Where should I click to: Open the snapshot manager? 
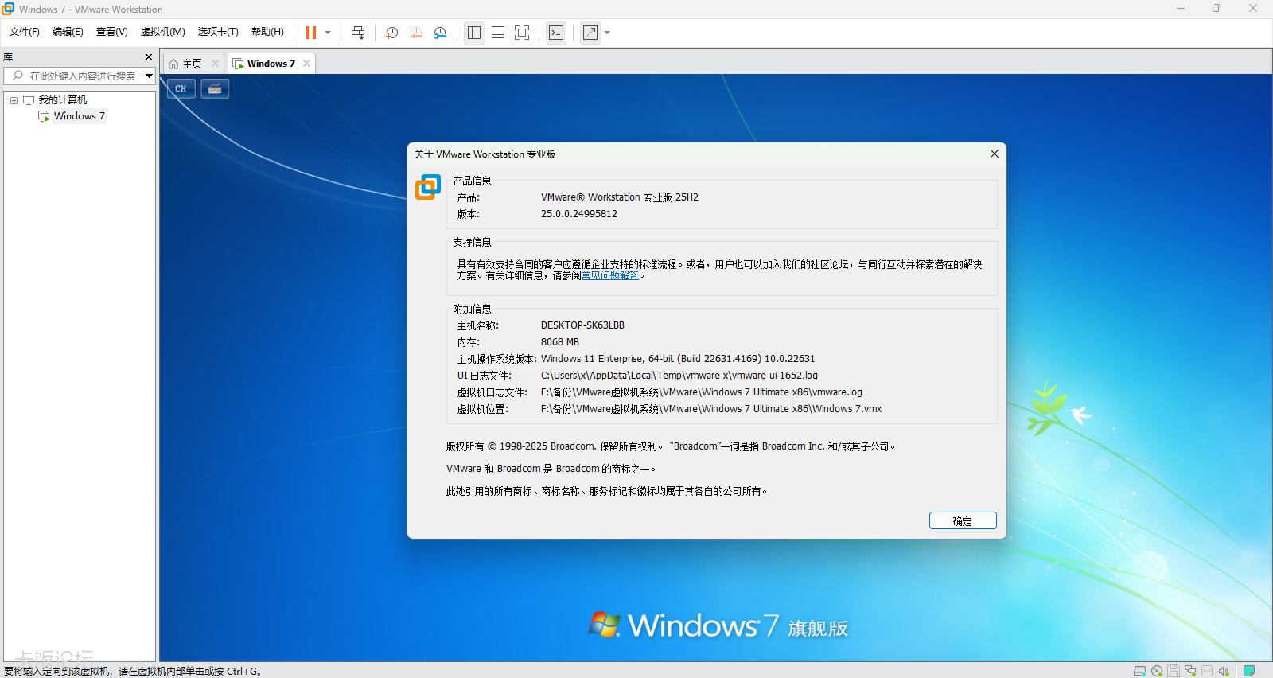440,33
